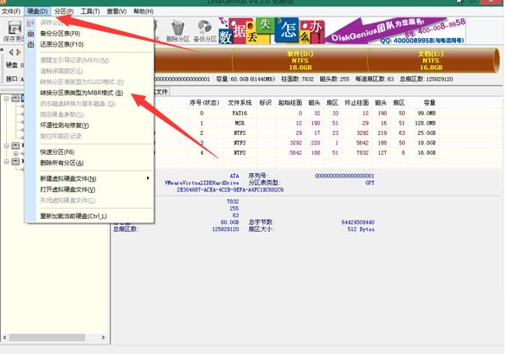Click the next disk orange arrow
Screen dimensions: 507x354
point(18,52)
